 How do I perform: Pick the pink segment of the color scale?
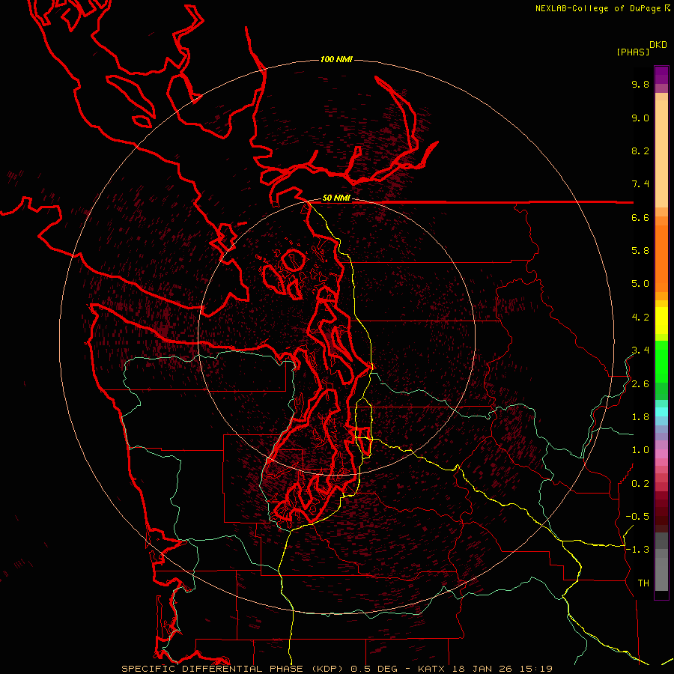[x=661, y=454]
